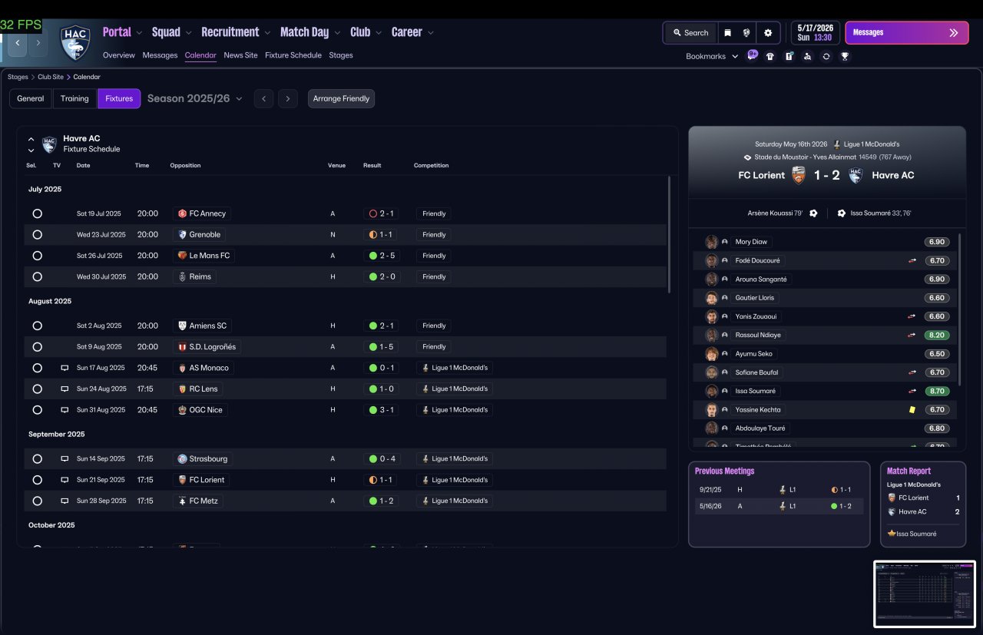Click the report alert bookmark icon

[x=789, y=56]
